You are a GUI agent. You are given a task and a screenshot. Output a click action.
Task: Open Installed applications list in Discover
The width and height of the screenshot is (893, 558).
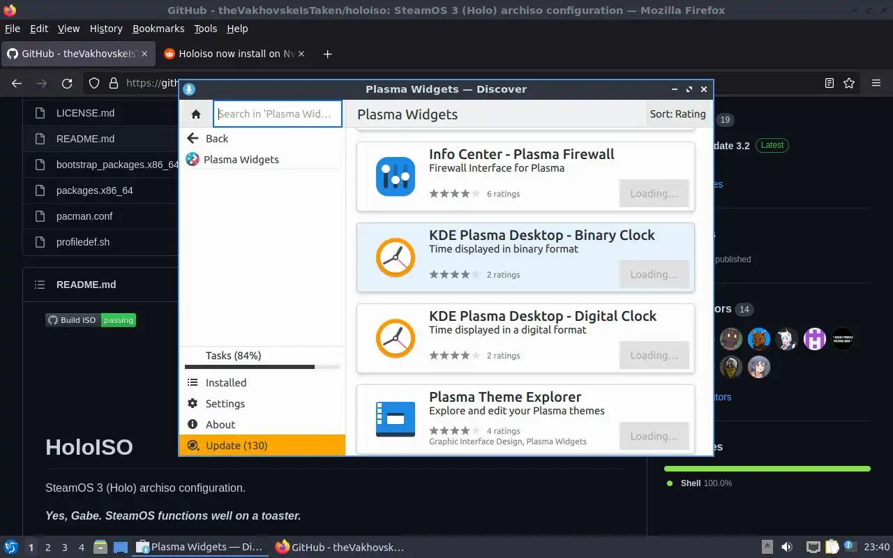tap(262, 383)
